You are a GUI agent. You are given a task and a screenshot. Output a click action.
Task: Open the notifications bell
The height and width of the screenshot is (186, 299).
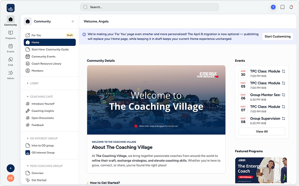coord(291,7)
